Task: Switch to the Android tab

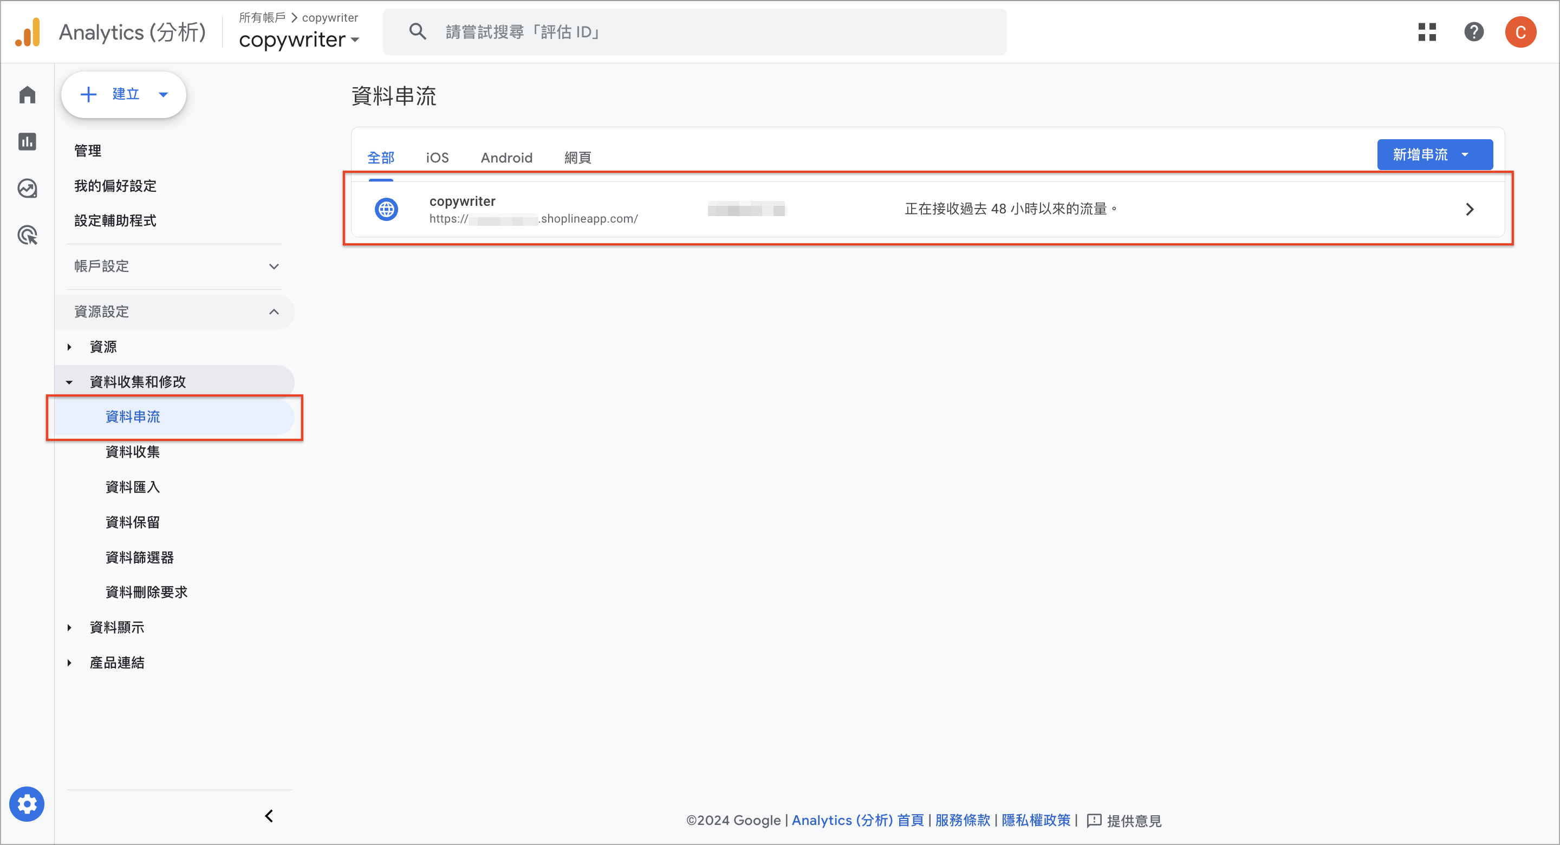Action: 506,158
